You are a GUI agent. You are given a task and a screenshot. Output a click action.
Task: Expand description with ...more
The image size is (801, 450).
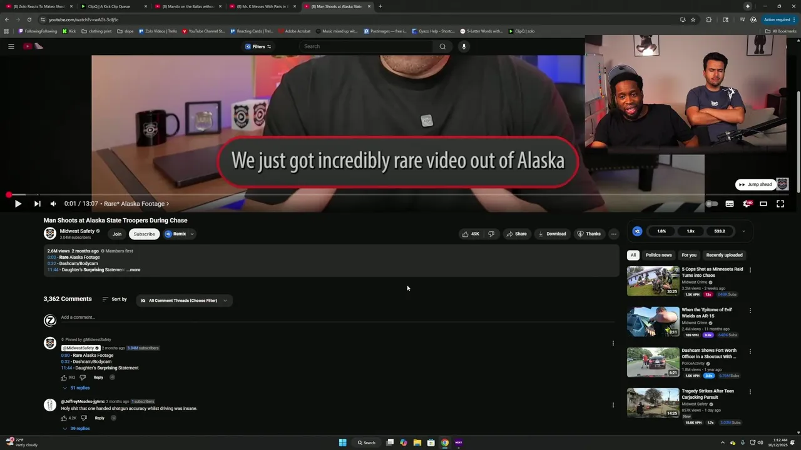133,270
